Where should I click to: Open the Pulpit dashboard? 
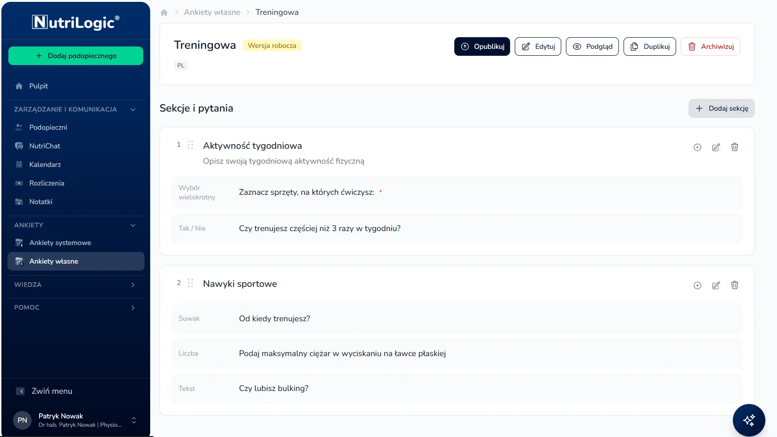[76, 86]
